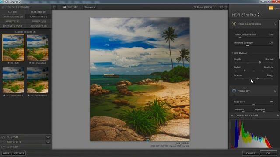Click the orange Nik logo badge
Image resolution: width=280 pixels, height=157 pixels.
click(x=271, y=8)
